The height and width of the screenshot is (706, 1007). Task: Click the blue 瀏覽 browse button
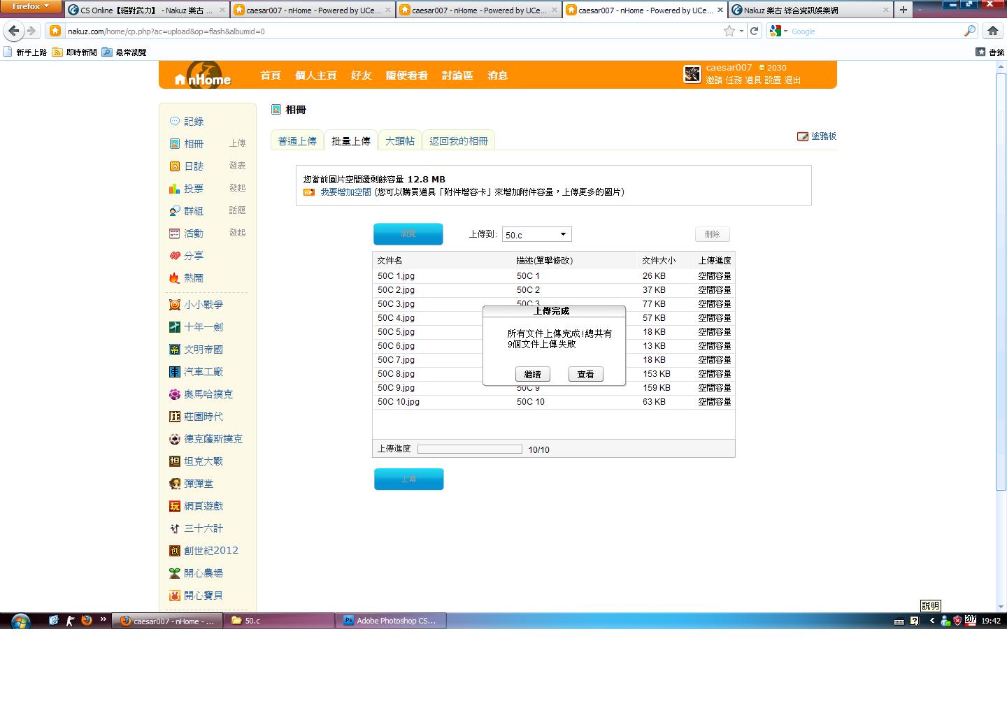pyautogui.click(x=408, y=234)
